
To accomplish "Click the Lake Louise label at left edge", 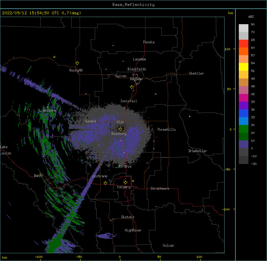I will coord(6,150).
